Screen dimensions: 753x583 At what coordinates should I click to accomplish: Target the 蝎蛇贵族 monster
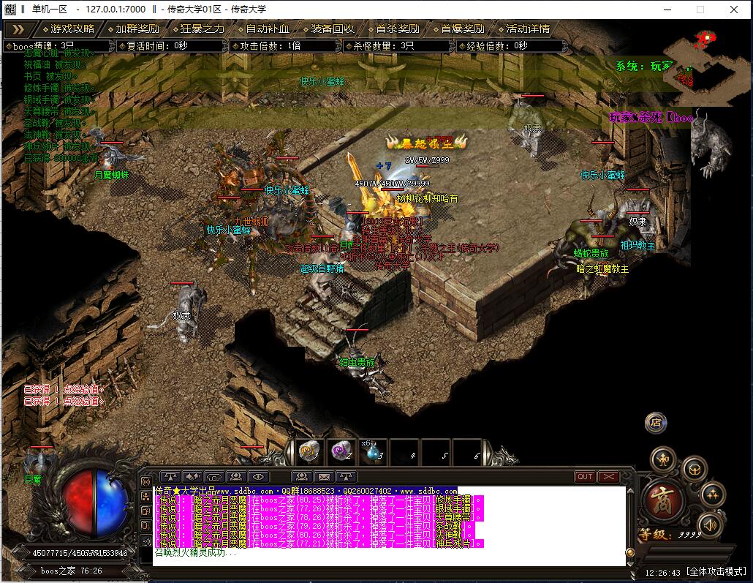coord(591,253)
